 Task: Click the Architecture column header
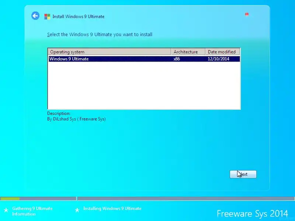coord(188,52)
